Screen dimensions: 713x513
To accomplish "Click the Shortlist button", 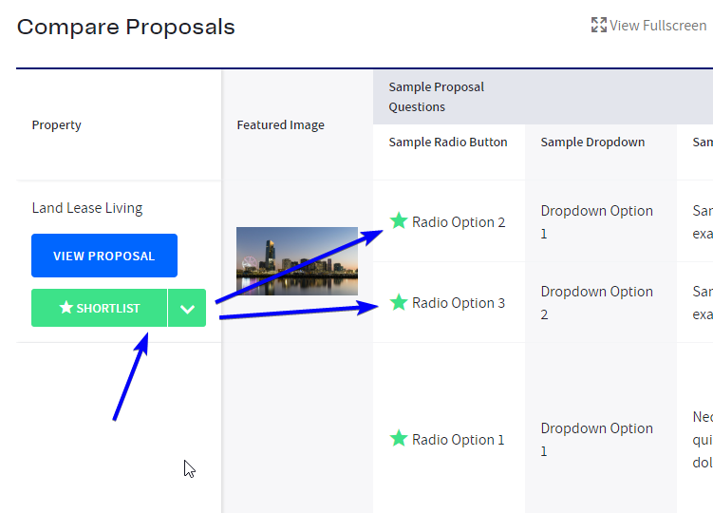I will tap(100, 308).
